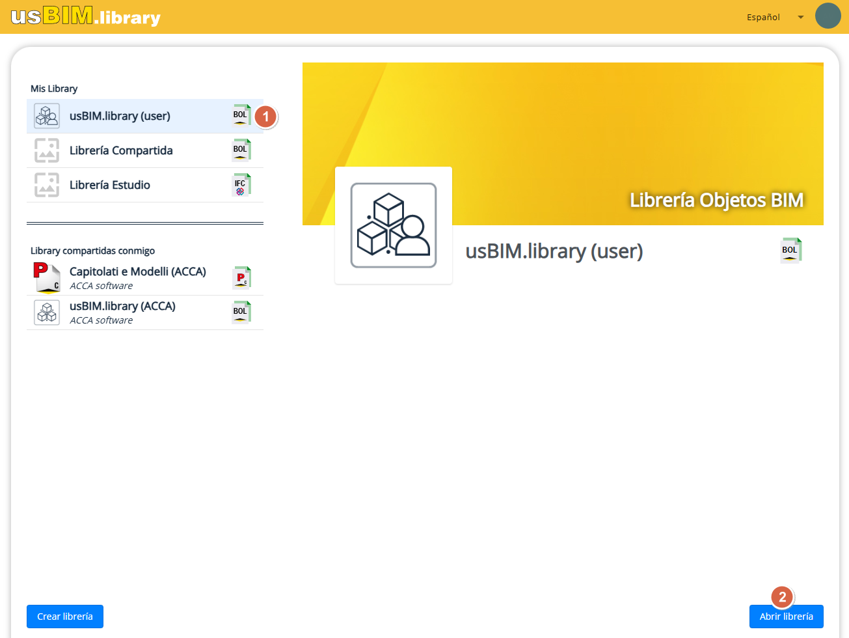Click the BOL icon next to Librería Compartida

click(x=241, y=150)
